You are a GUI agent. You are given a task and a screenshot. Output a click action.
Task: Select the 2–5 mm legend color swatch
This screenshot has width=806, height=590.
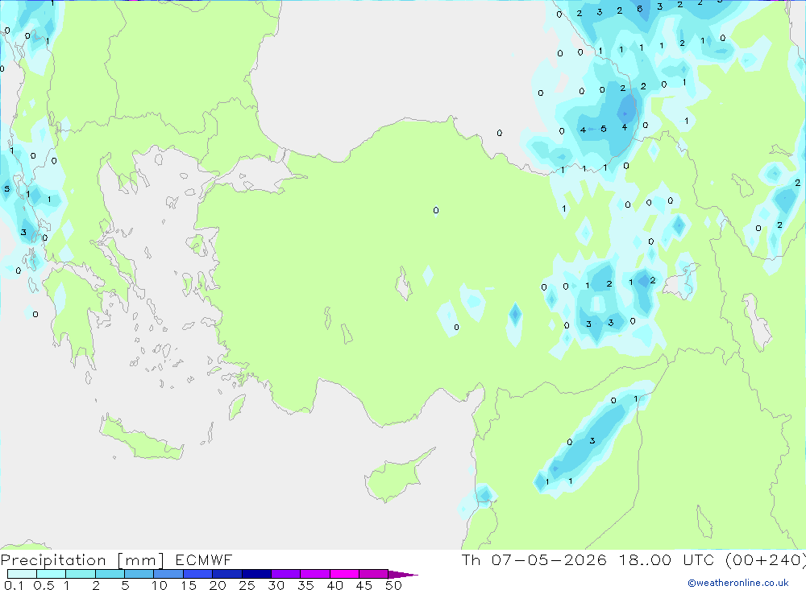coord(110,574)
